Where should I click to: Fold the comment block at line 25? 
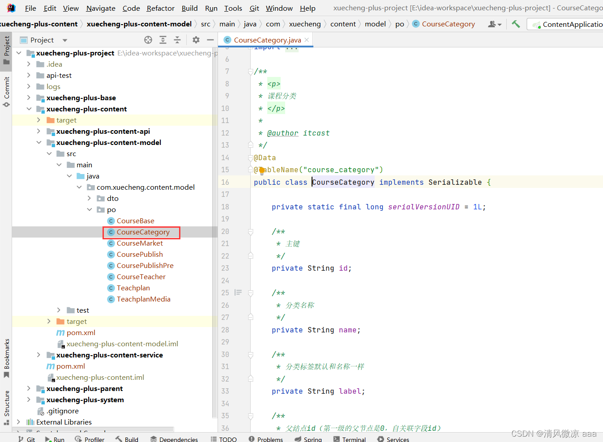(x=251, y=293)
